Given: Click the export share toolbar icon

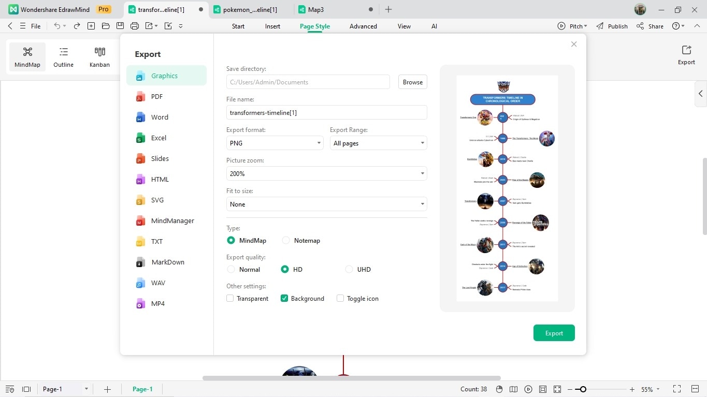Looking at the screenshot, I should tap(149, 26).
